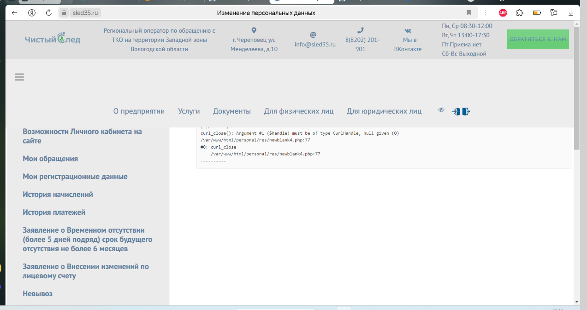Click the VK social network icon

pyautogui.click(x=408, y=30)
